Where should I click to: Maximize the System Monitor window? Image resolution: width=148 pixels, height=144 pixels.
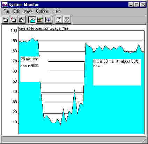137,5
